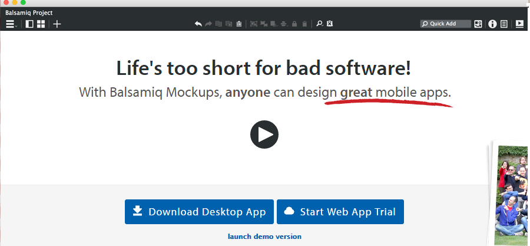This screenshot has height=246, width=530.
Task: Open the layering order dropdown
Action: (274, 24)
